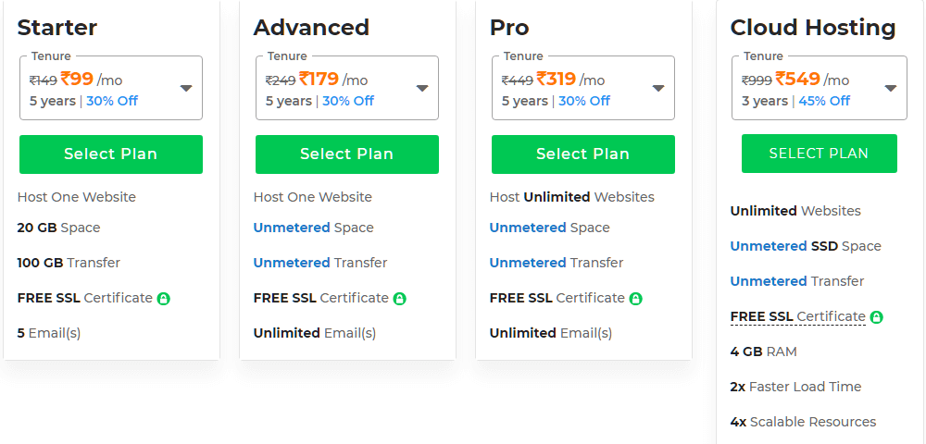Choose Select Plan under Advanced
Screen dimensions: 926x444
tap(346, 154)
